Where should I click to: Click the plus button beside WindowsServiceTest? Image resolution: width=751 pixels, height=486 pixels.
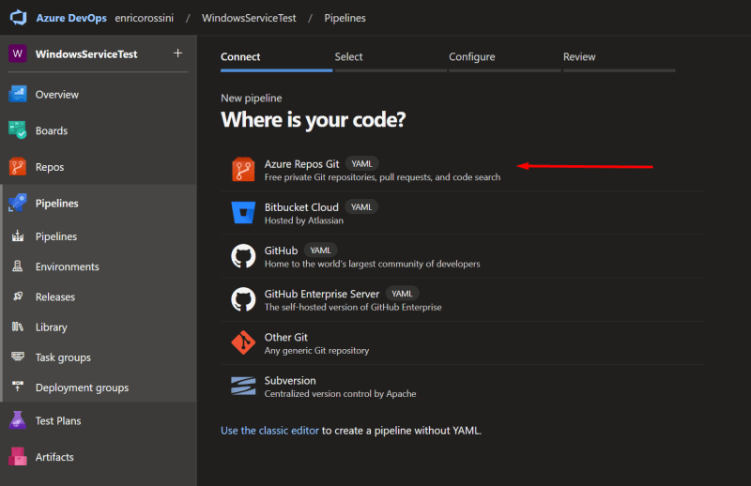coord(177,53)
